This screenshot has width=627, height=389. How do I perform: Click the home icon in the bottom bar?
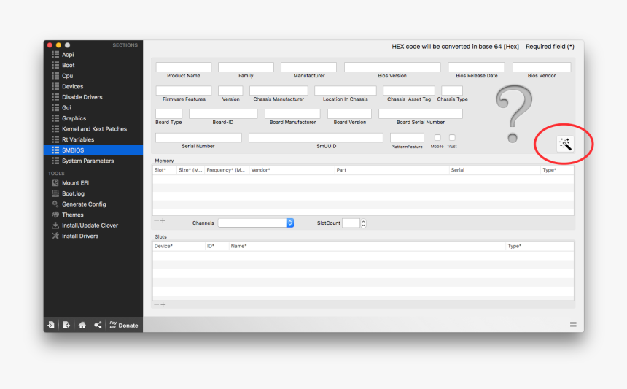[82, 325]
